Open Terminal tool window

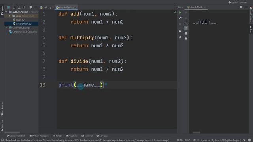[87, 136]
